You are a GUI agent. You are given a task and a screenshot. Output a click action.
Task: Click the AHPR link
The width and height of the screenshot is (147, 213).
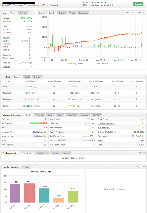100,140
